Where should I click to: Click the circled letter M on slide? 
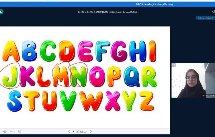point(60,76)
